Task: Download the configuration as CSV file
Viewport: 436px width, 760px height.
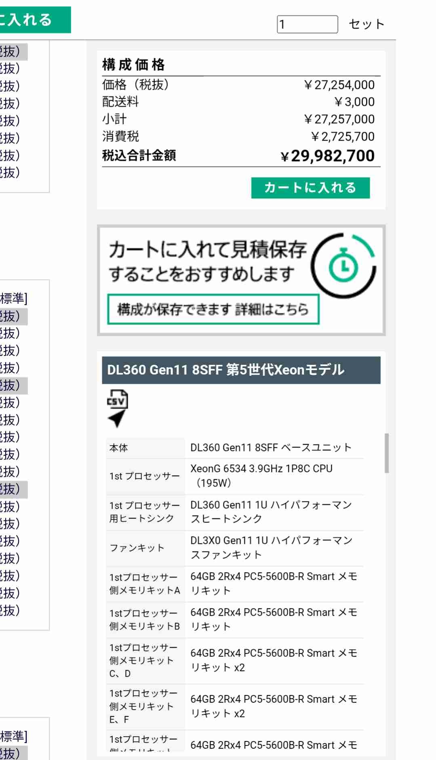Action: (117, 399)
